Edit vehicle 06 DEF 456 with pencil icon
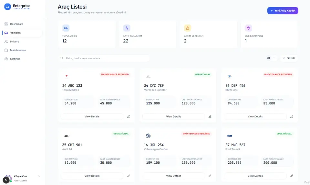This screenshot has height=185, width=310. [x=292, y=117]
